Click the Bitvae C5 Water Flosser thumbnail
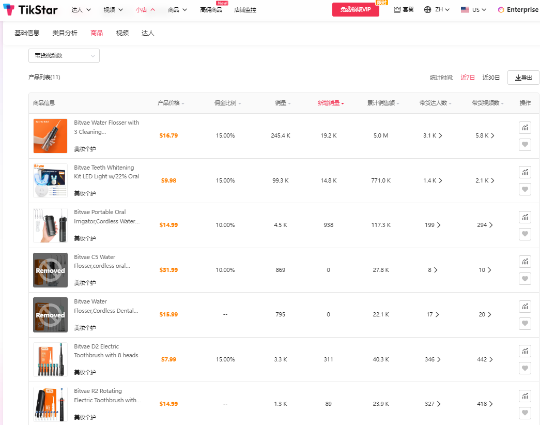This screenshot has width=540, height=425. (x=50, y=270)
